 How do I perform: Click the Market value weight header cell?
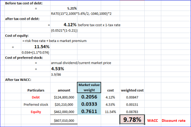89,87
